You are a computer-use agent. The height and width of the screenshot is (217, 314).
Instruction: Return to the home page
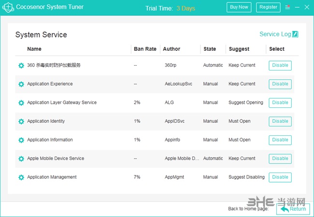tap(293, 209)
